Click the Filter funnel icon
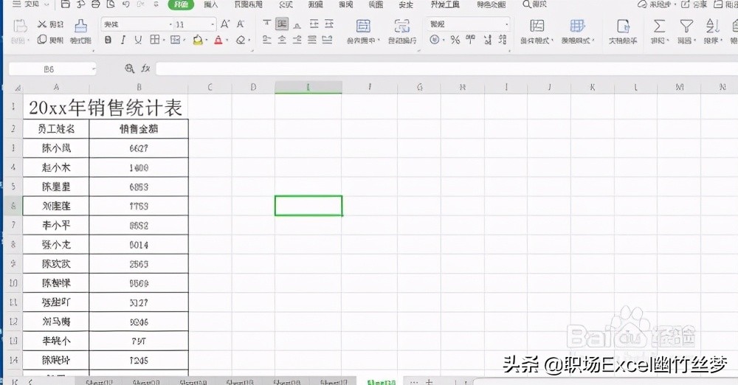 coord(686,26)
